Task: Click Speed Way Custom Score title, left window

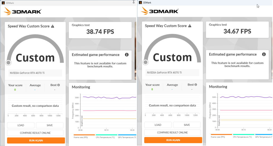Action: pos(29,26)
